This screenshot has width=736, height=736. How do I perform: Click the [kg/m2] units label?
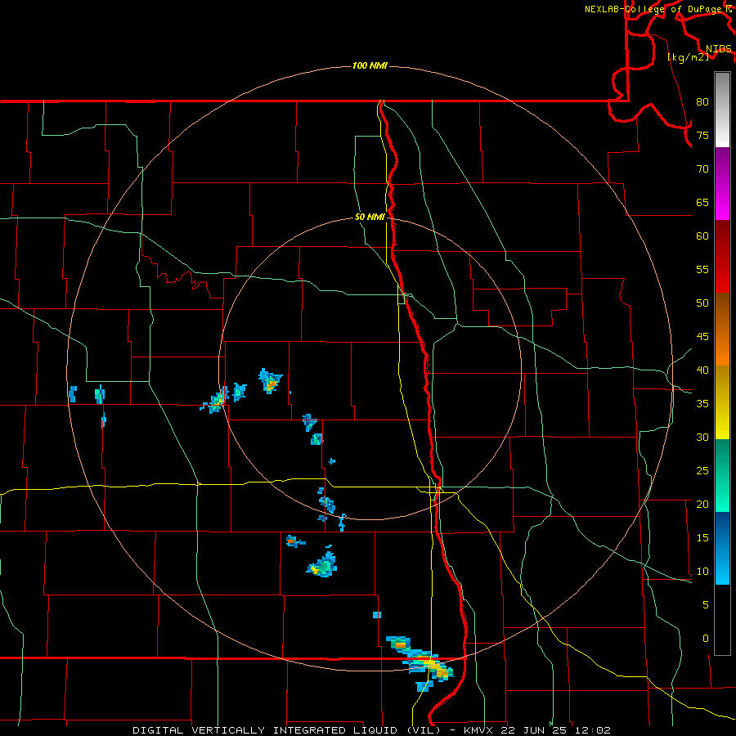click(x=688, y=56)
